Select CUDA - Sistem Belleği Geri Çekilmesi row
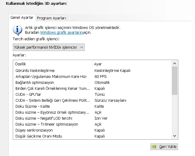 92,101
